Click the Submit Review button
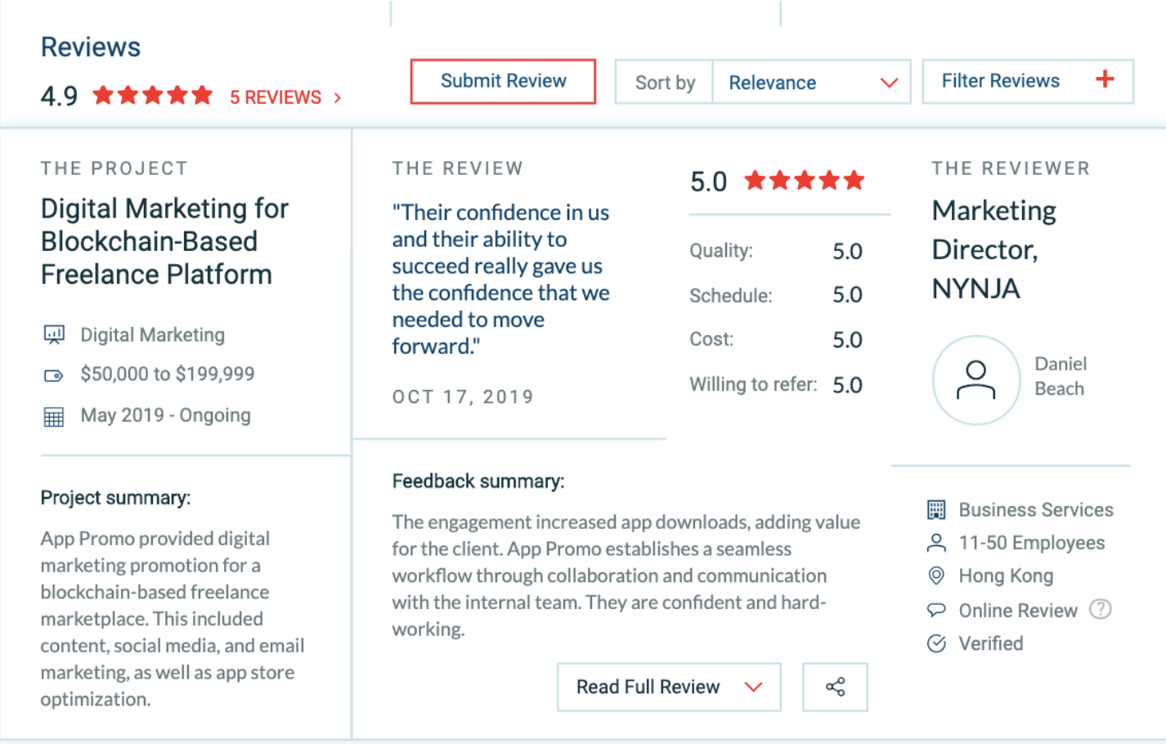The width and height of the screenshot is (1166, 744). click(503, 81)
